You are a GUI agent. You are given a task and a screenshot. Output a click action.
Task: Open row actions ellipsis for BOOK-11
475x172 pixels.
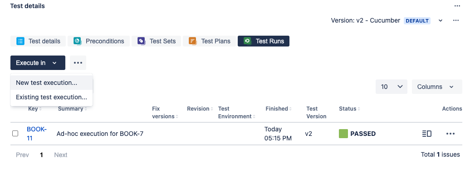pos(451,134)
